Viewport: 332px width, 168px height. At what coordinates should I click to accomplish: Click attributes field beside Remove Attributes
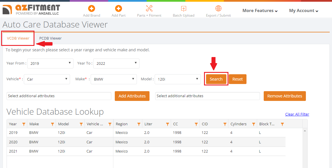coord(207,96)
